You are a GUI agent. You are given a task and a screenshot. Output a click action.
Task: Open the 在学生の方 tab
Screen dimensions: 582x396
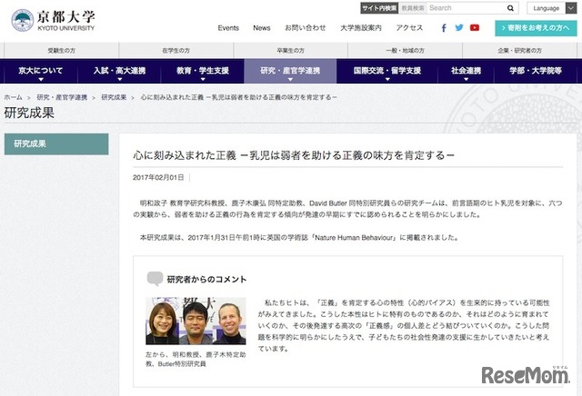pos(176,51)
